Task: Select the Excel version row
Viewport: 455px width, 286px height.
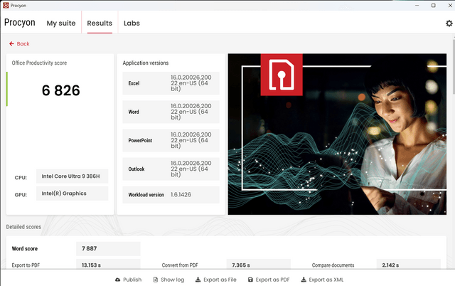Action: (x=171, y=83)
